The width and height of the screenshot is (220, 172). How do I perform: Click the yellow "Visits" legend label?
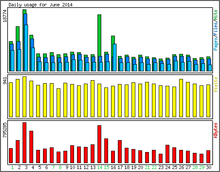216,85
